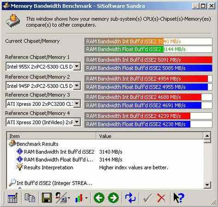Image resolution: width=218 pixels, height=207 pixels.
Task: Open the ATI Xpress 200 2xPC3200 dropdown
Action: click(77, 103)
